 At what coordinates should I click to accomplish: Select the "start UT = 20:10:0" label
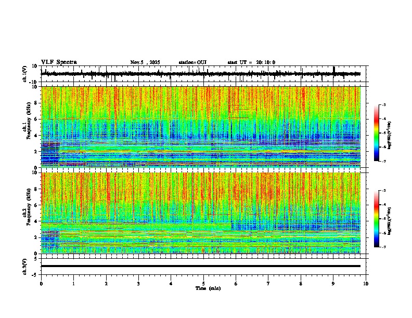[x=251, y=62]
